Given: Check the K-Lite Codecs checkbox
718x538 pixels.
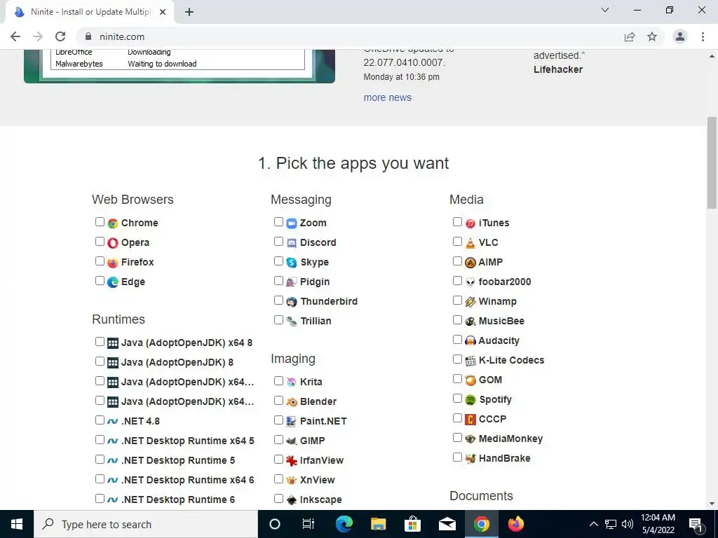Looking at the screenshot, I should click(457, 359).
